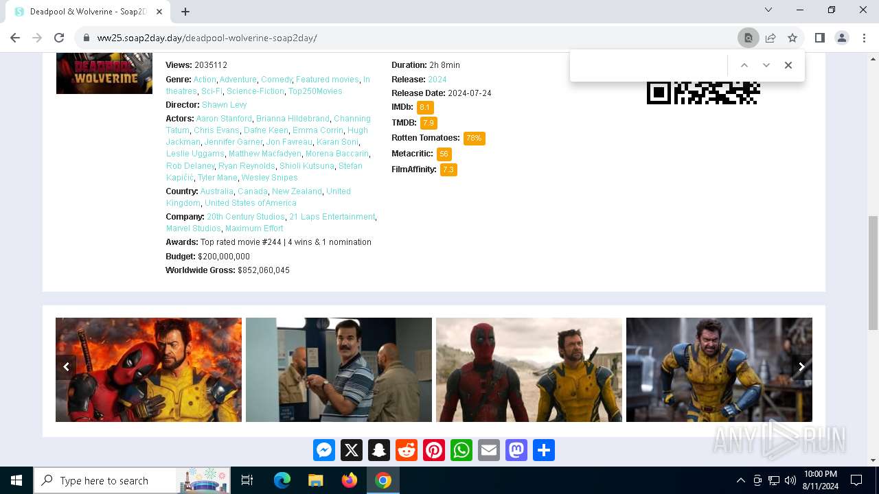Open the volume control in tray
Image resolution: width=879 pixels, height=494 pixels.
coord(790,480)
